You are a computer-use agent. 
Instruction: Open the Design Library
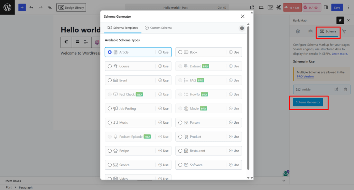coord(71,8)
